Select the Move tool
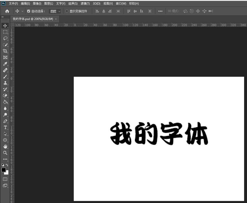 pos(5,26)
